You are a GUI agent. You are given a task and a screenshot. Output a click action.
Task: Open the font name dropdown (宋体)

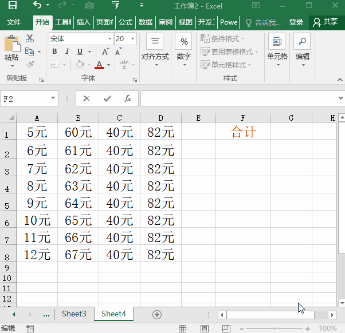coord(109,39)
